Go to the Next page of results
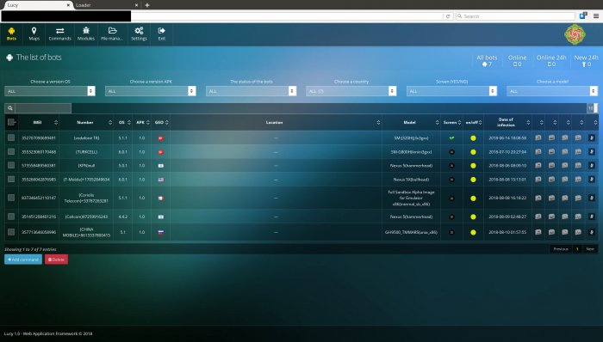The image size is (603, 342). pyautogui.click(x=590, y=249)
